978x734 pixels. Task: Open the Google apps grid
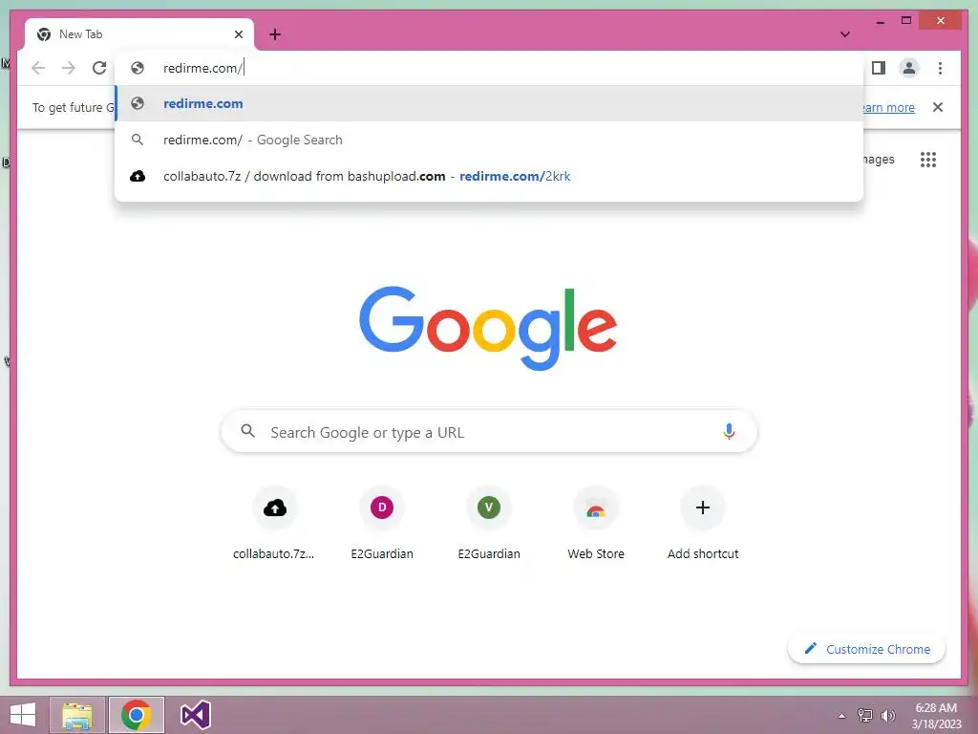coord(928,160)
